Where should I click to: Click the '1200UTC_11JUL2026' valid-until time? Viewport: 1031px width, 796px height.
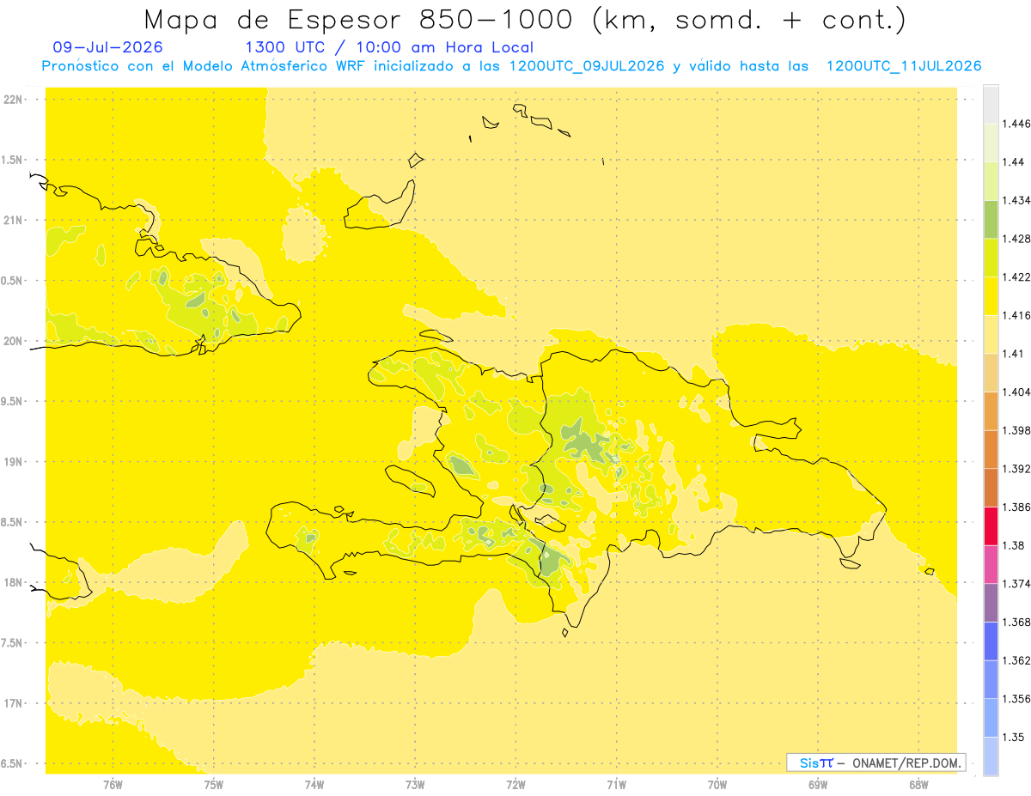tap(904, 66)
